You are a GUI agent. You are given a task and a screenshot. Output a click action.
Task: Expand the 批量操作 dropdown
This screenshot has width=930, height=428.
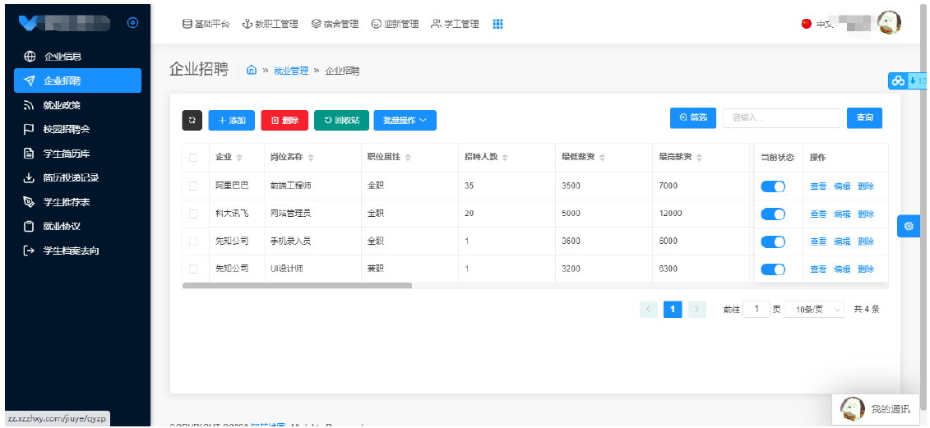click(x=405, y=120)
